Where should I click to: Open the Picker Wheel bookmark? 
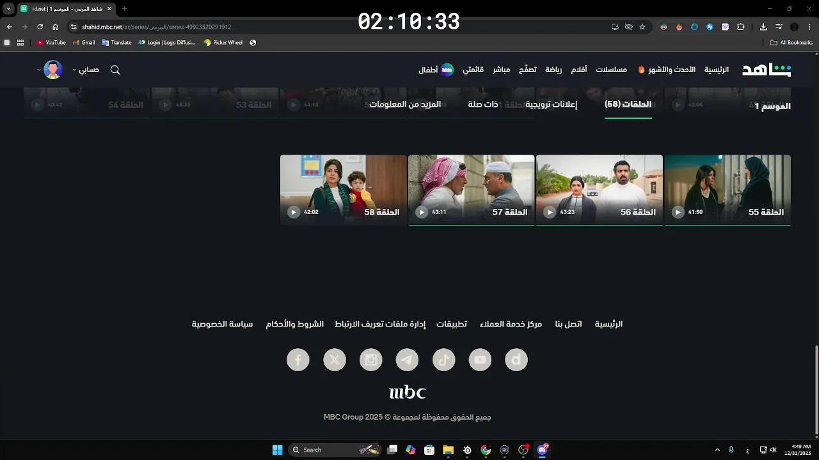(x=223, y=43)
